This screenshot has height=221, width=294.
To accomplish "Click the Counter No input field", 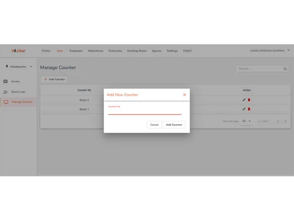I will (x=145, y=111).
